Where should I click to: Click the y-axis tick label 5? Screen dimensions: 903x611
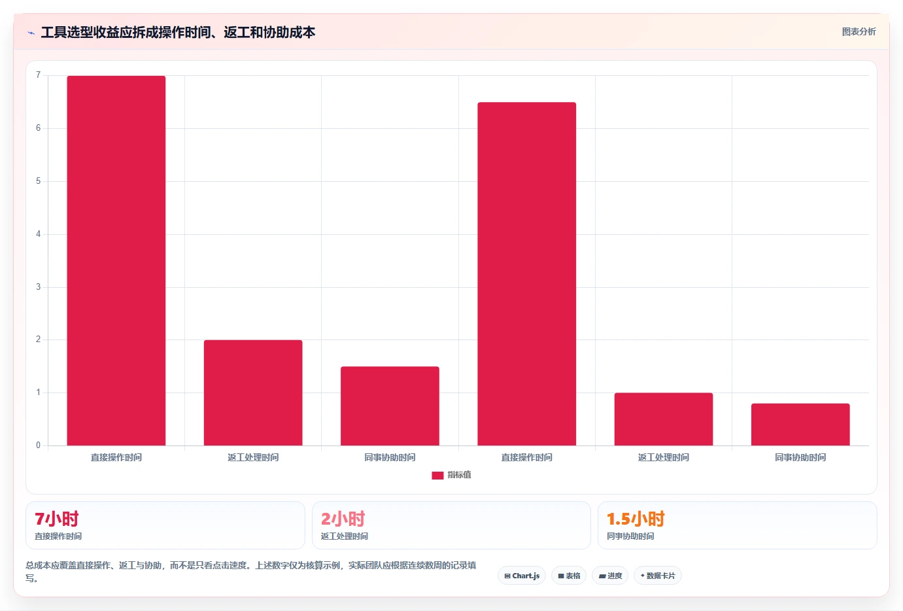38,181
